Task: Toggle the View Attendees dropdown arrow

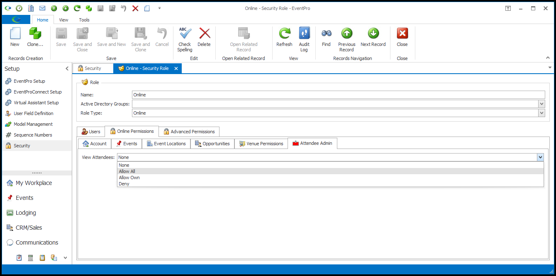Action: tap(540, 157)
